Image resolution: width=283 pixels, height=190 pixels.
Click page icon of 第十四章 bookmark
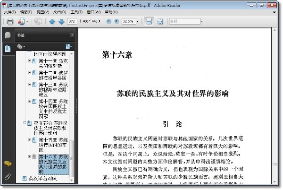pyautogui.click(x=34, y=102)
